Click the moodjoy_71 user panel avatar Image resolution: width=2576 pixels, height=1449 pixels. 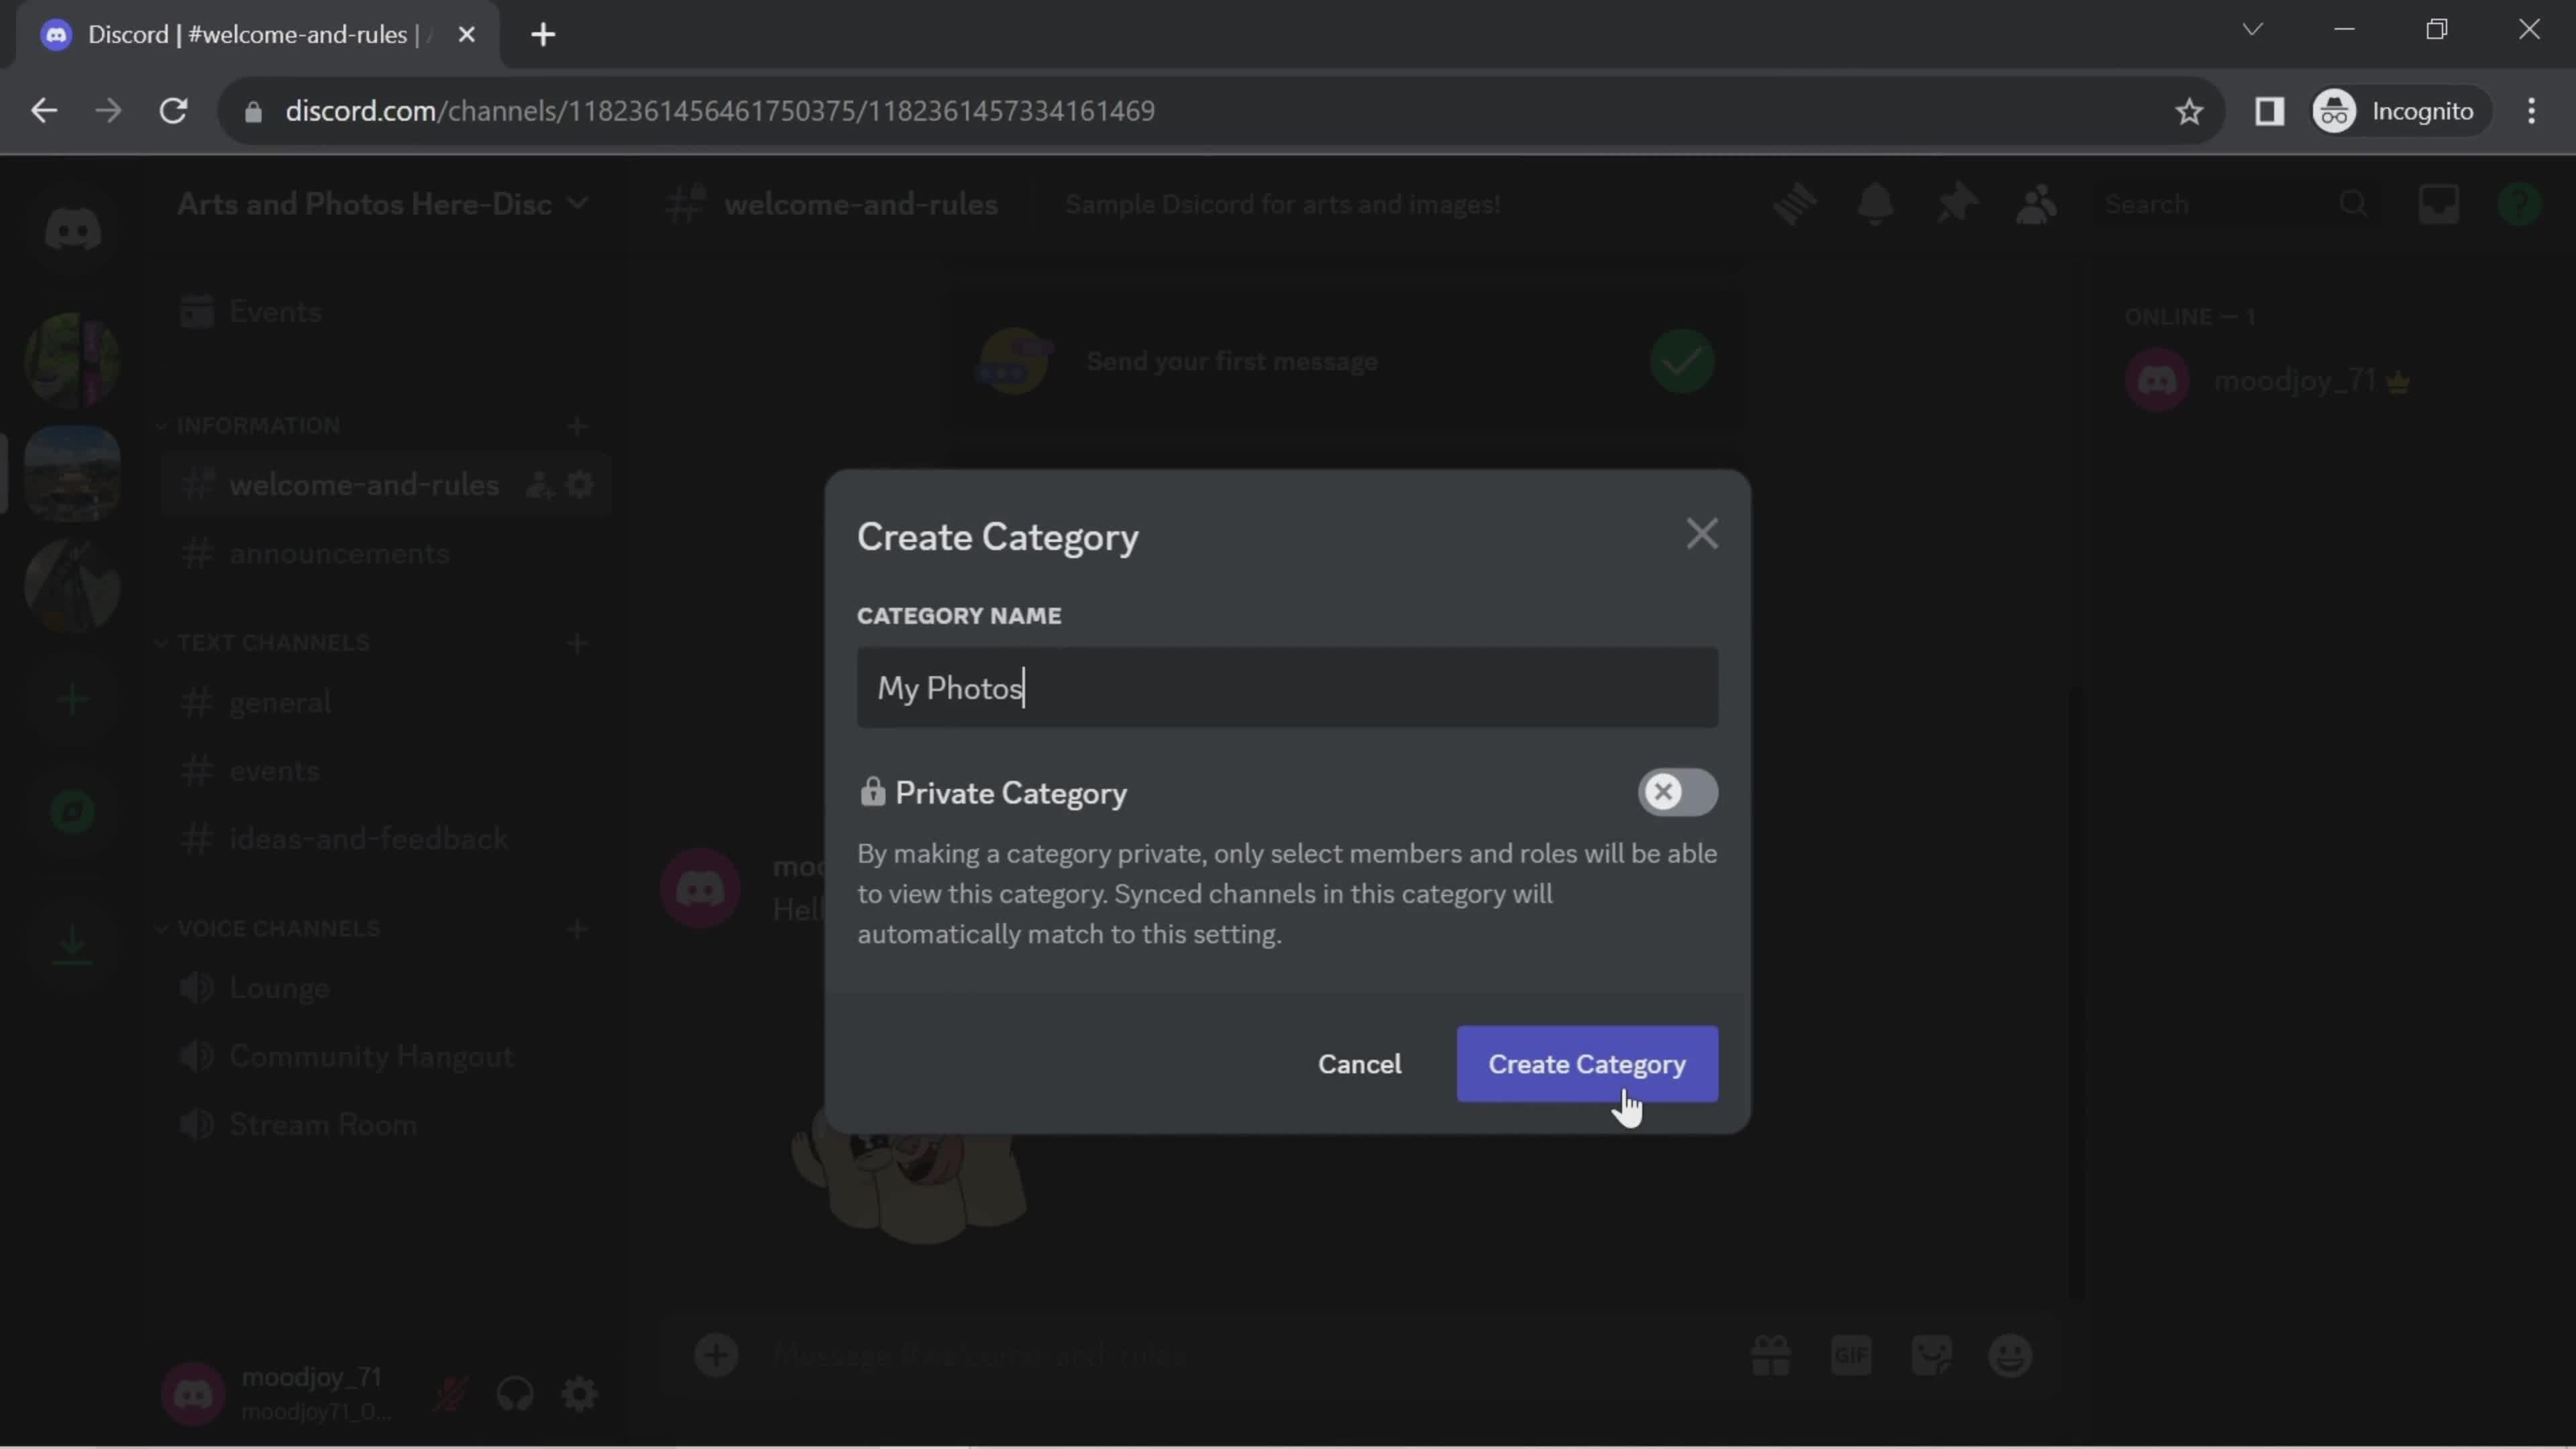[x=193, y=1394]
